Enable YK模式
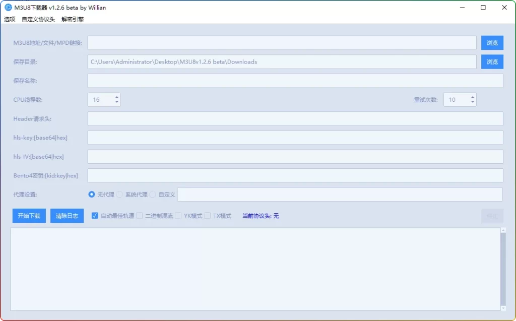Screen dimensions: 516x321 178,216
